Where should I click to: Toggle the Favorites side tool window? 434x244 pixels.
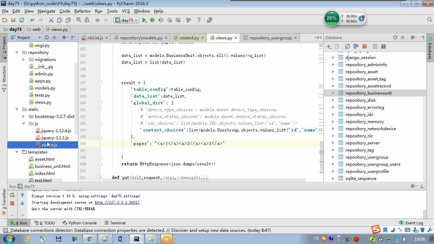(4, 202)
